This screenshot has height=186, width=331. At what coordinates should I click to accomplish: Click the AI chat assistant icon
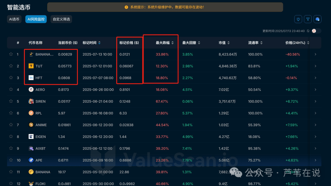pyautogui.click(x=318, y=19)
